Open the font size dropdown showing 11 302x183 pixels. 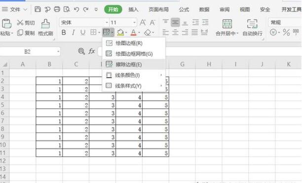click(134, 23)
